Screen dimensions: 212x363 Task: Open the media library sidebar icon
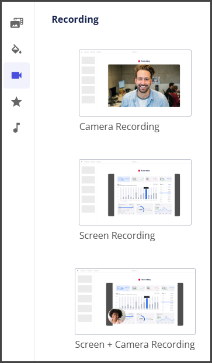[17, 23]
